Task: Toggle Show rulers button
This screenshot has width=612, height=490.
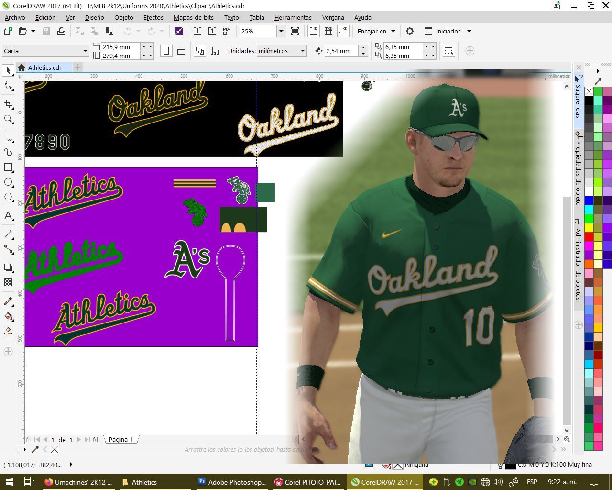Action: [x=314, y=31]
